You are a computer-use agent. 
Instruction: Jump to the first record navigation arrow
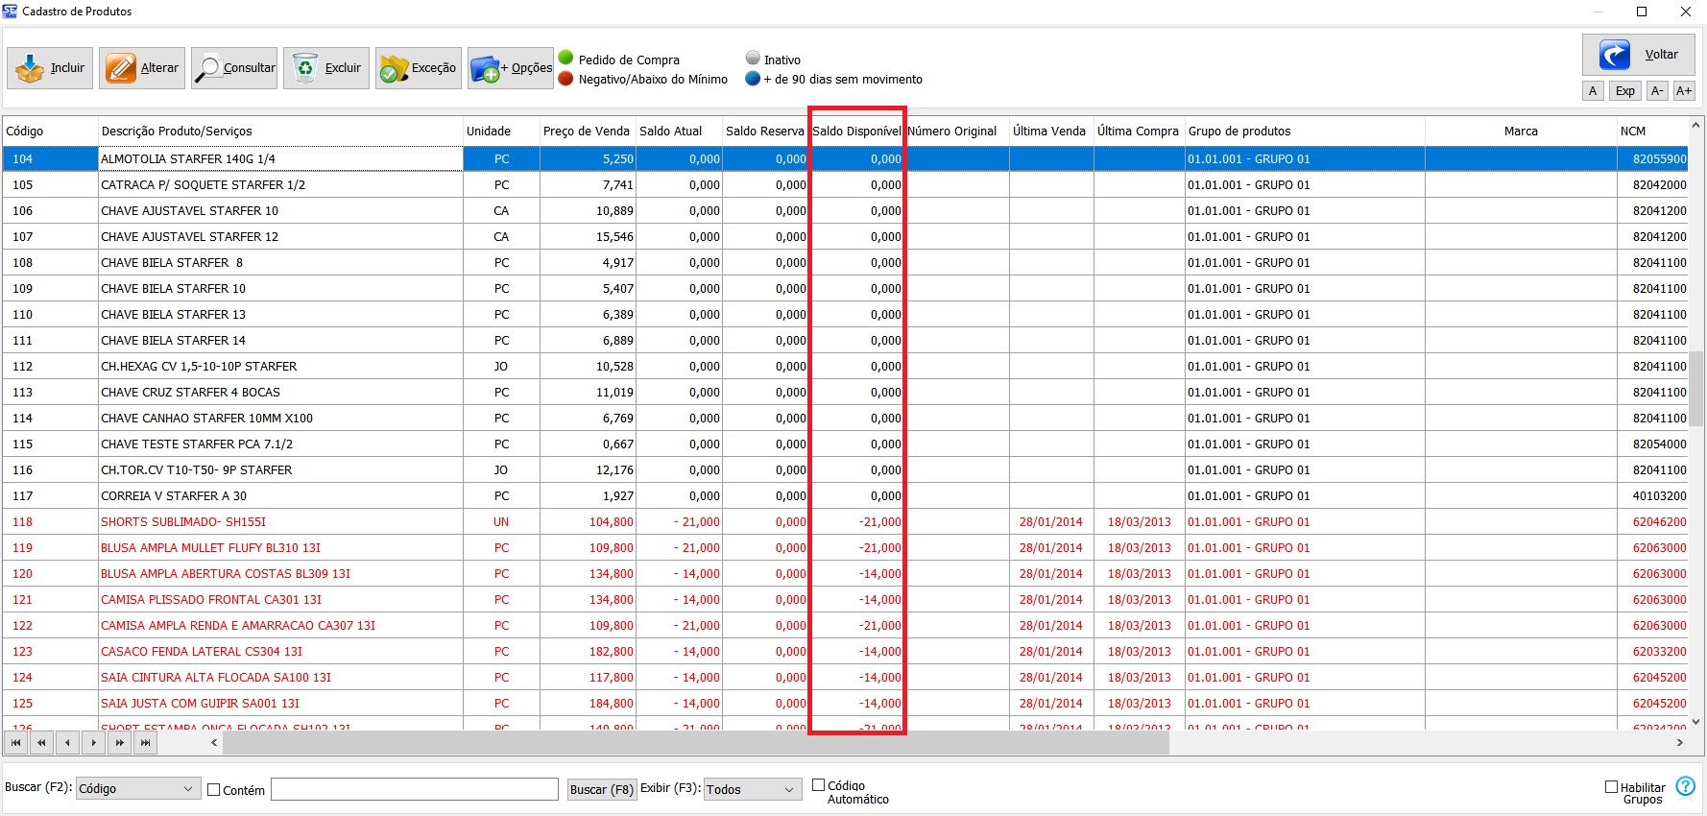coord(15,742)
